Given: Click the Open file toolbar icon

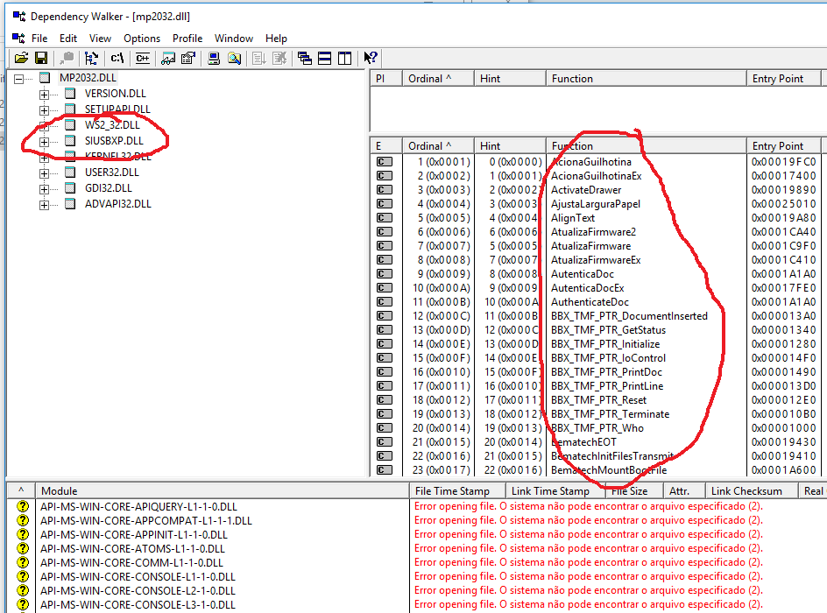Looking at the screenshot, I should tap(22, 59).
